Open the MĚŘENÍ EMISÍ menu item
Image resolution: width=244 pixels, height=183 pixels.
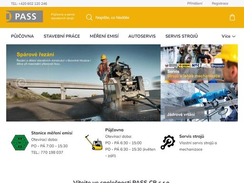pyautogui.click(x=104, y=36)
